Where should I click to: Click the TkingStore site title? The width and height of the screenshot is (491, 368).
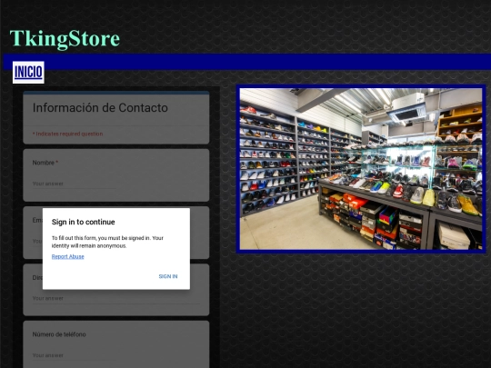[x=65, y=39]
